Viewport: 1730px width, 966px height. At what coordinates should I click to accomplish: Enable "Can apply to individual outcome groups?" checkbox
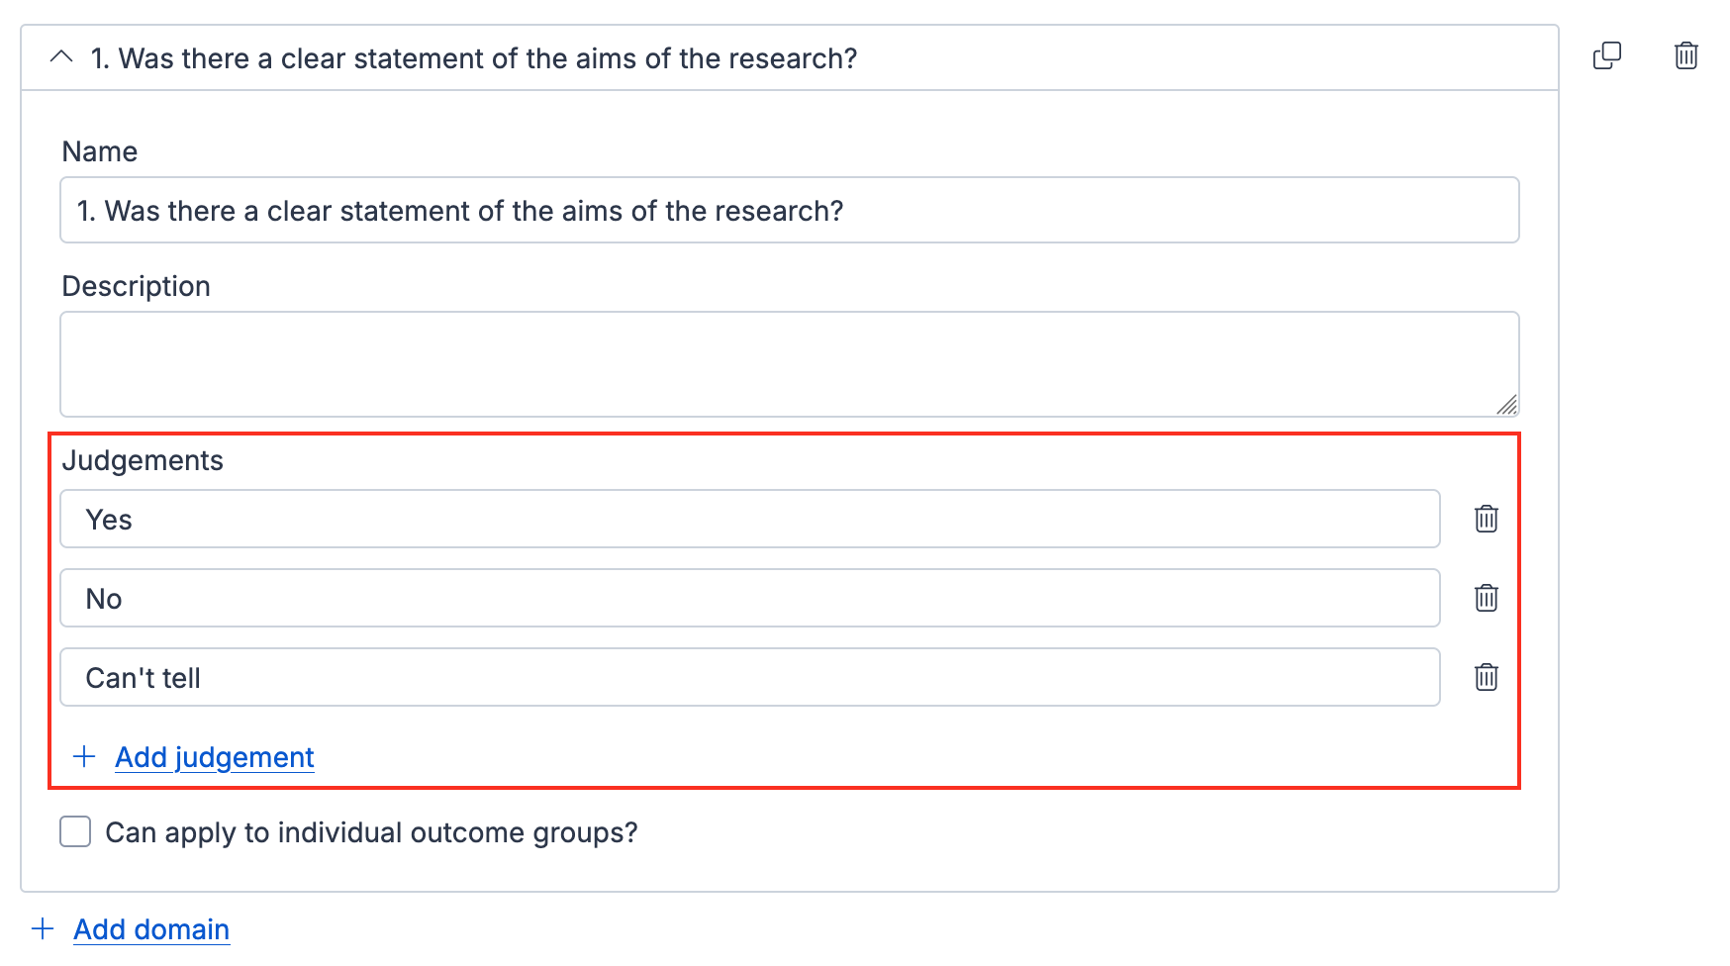click(75, 832)
